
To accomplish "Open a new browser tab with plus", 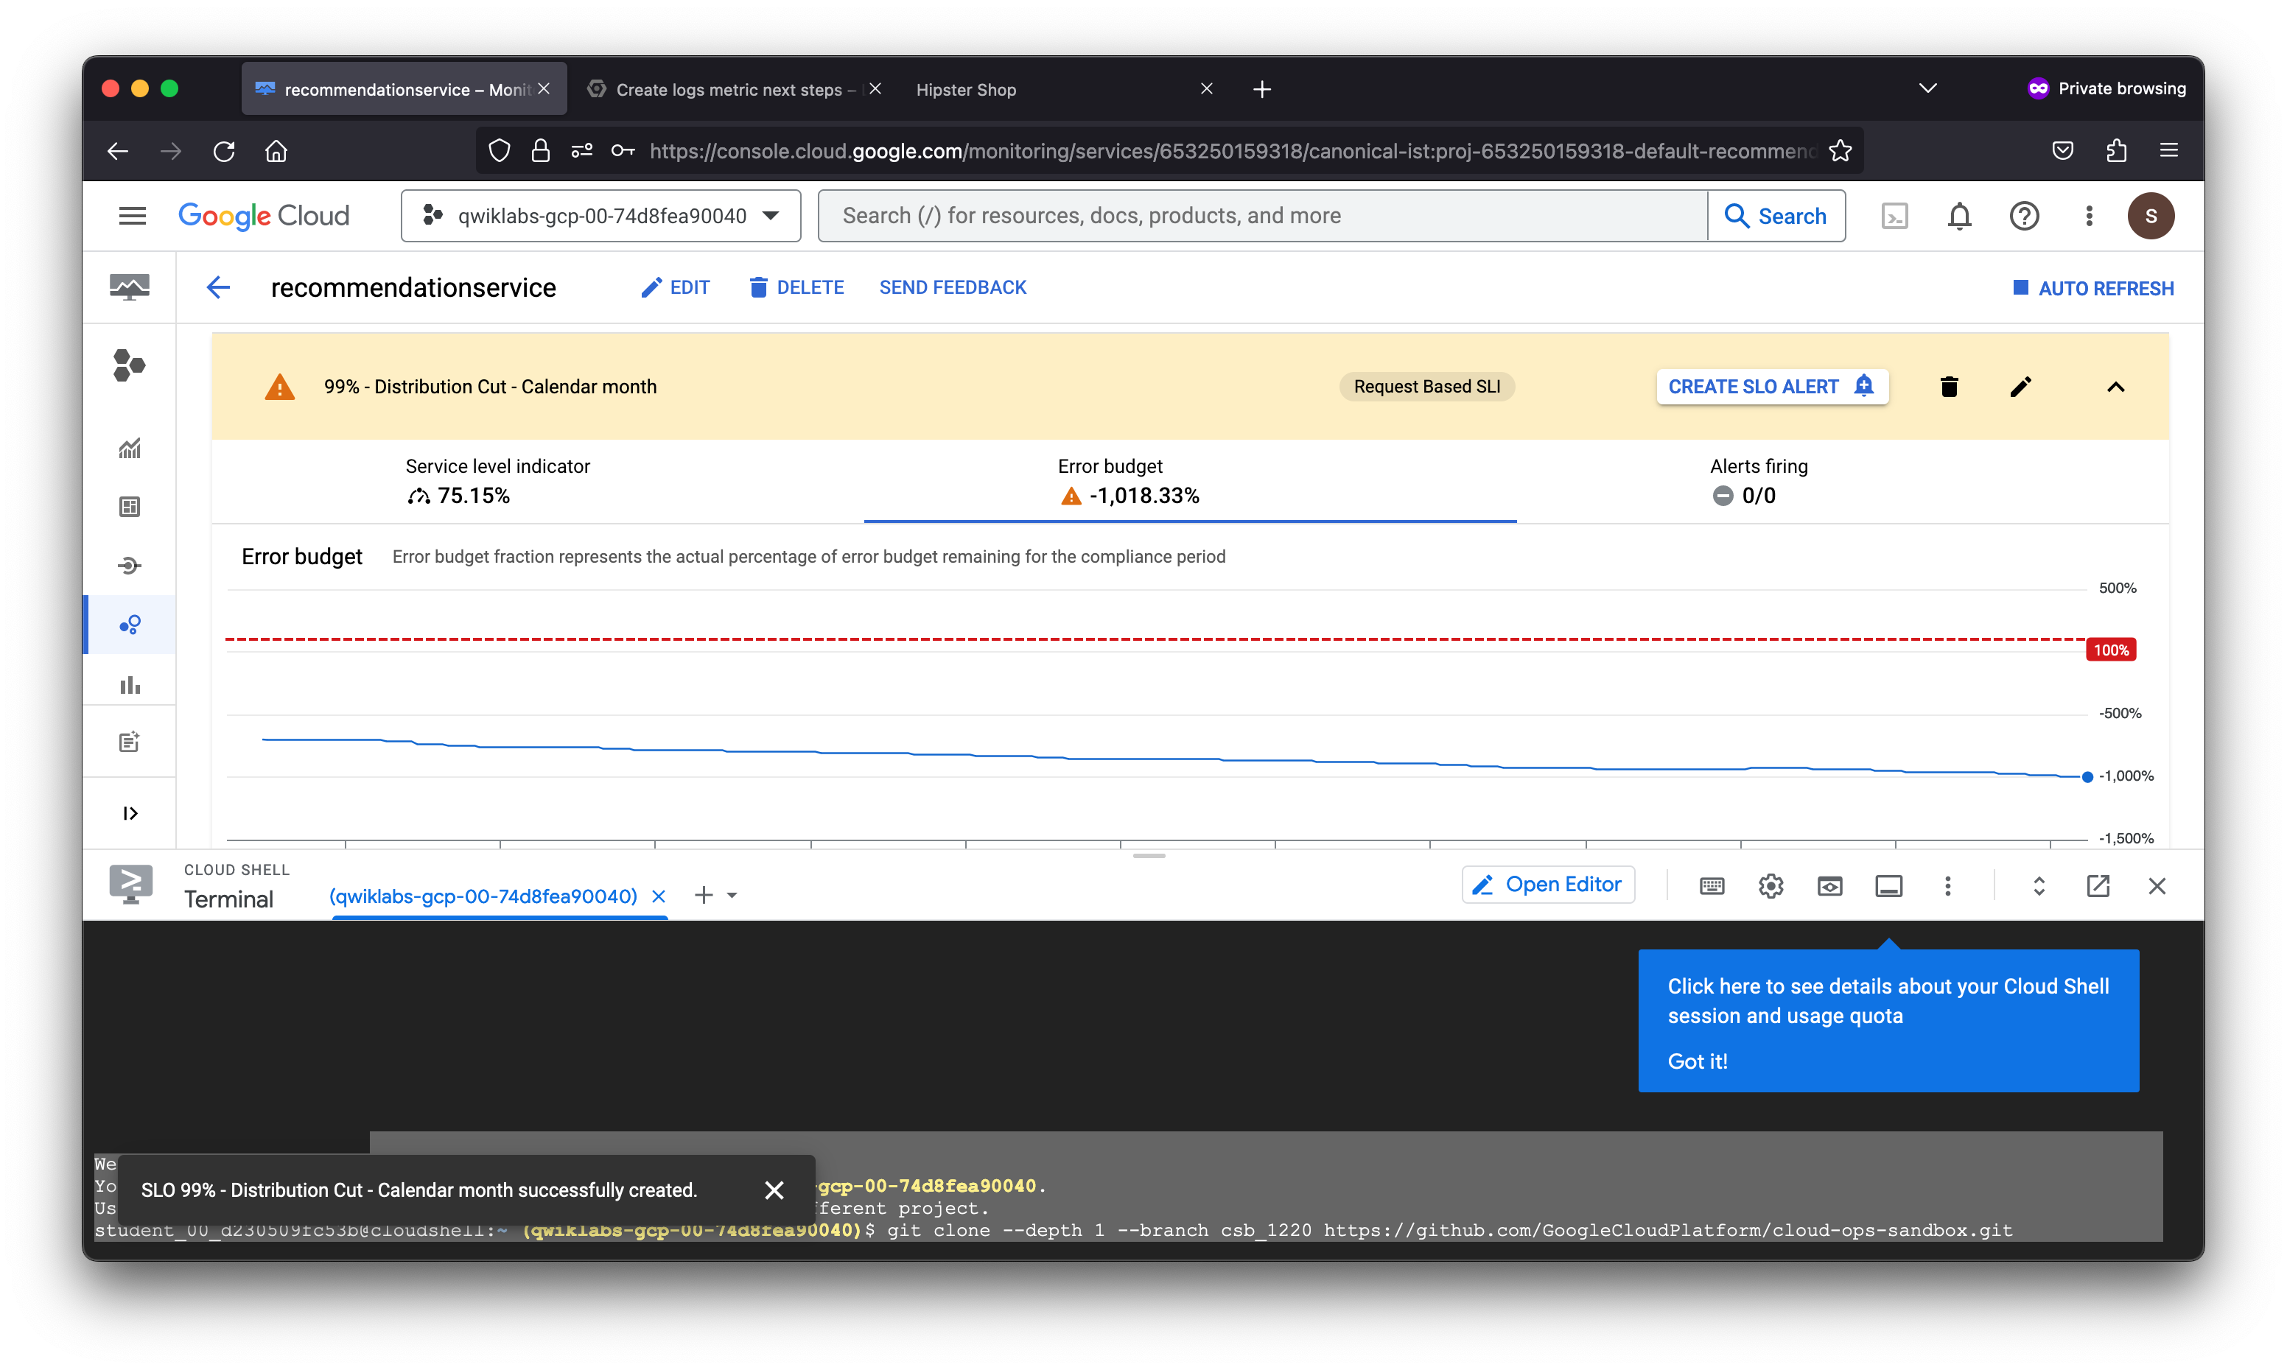I will point(1261,88).
